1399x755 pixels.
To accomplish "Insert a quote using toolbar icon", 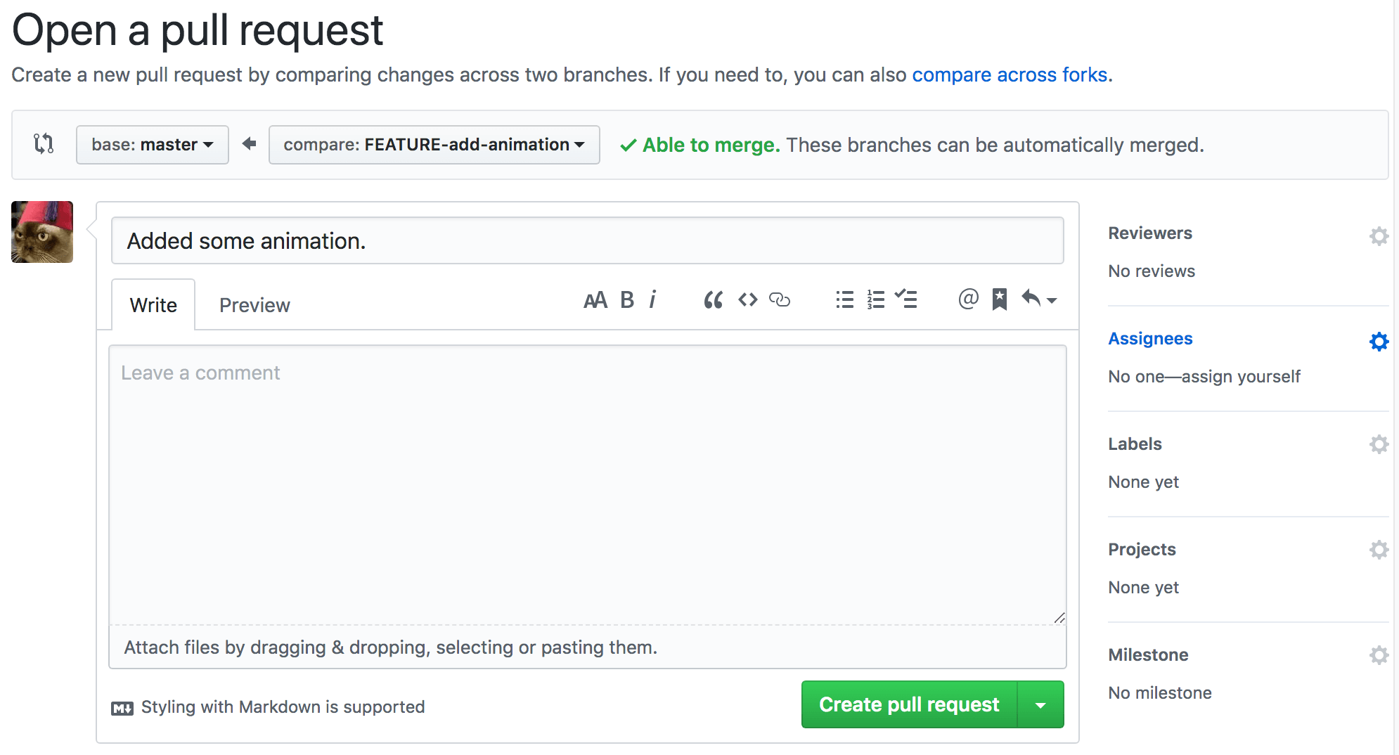I will click(713, 300).
